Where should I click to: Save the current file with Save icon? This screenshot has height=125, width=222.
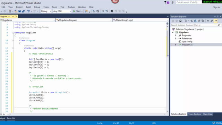click(x=19, y=11)
